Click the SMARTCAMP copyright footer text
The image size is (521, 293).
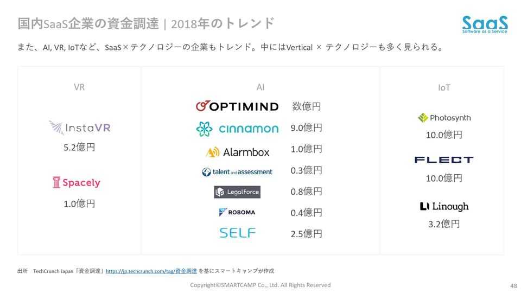tap(260, 285)
